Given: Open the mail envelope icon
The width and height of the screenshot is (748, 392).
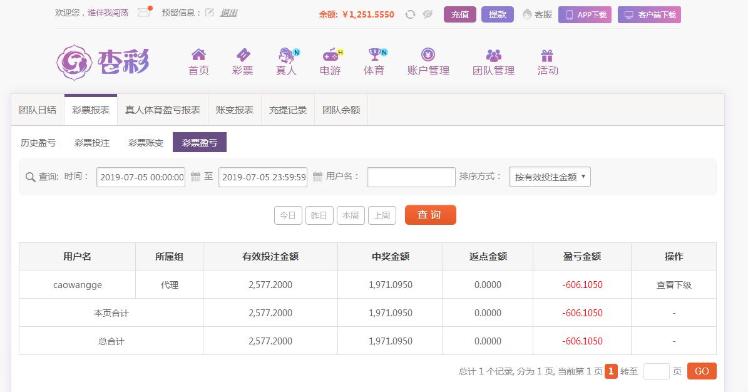Looking at the screenshot, I should click(144, 13).
